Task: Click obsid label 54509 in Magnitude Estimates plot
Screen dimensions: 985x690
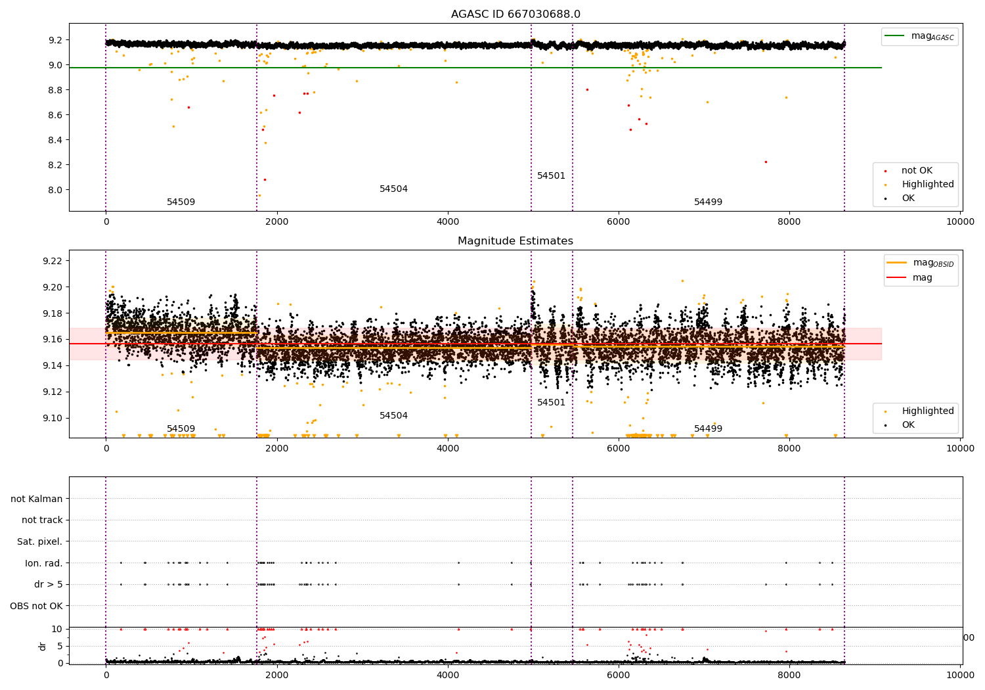Action: click(x=181, y=428)
